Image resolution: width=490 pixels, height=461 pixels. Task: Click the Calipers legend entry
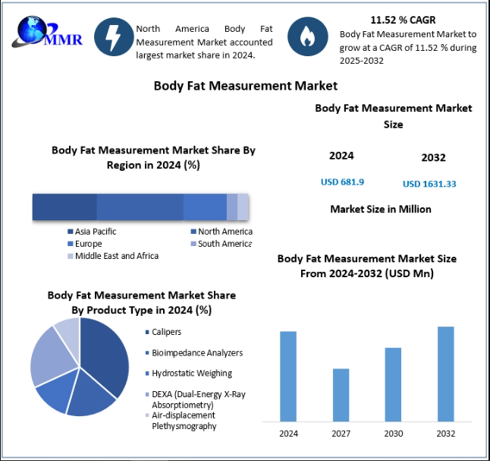coord(163,332)
